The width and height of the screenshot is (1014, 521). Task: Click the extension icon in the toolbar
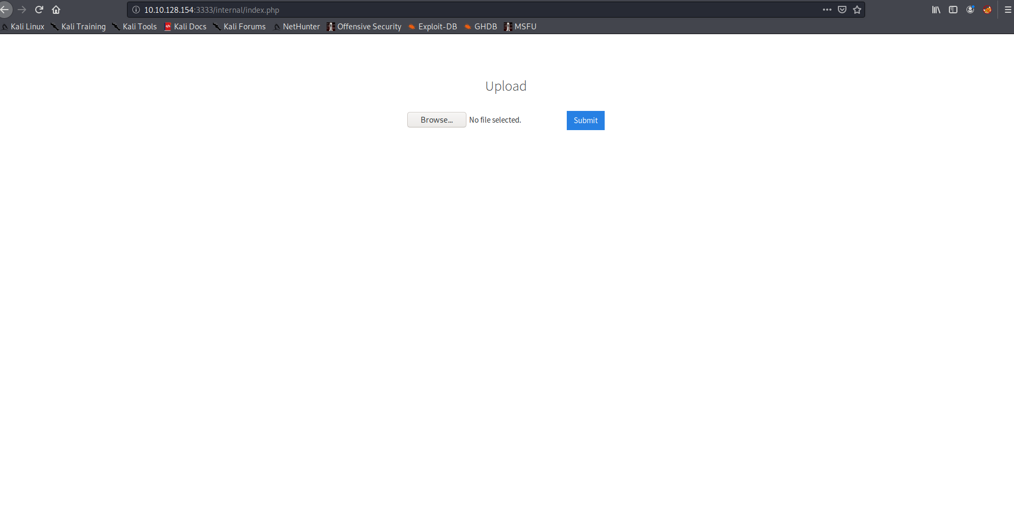987,10
